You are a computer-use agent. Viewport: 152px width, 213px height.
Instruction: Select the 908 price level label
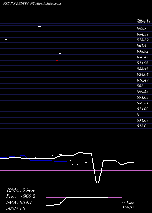click(140, 86)
